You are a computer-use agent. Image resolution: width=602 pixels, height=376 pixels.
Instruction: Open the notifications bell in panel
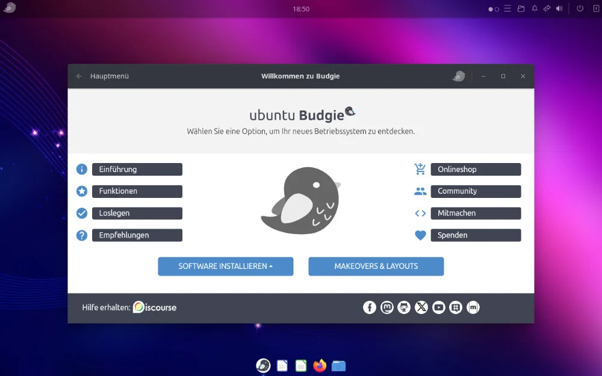535,8
